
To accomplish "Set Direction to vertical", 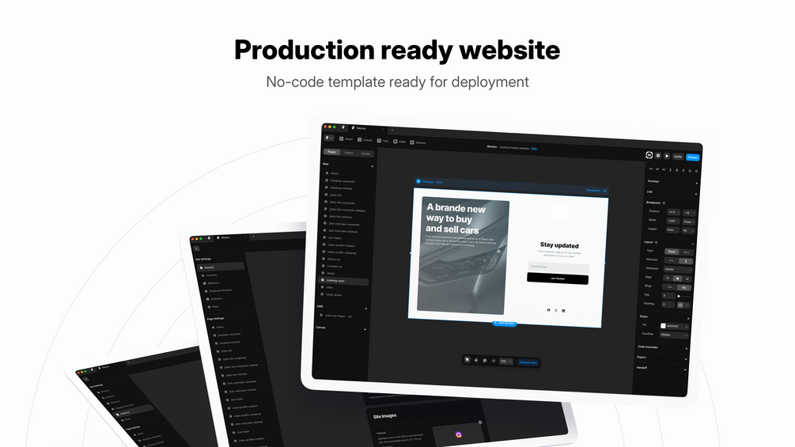I will [686, 261].
